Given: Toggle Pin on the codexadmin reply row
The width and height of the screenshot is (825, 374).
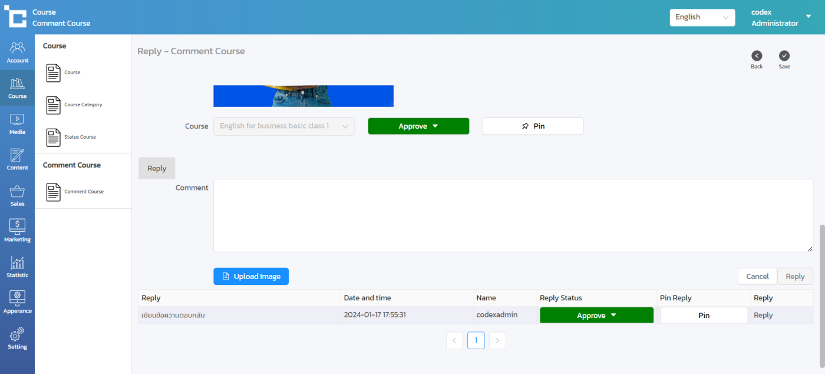Looking at the screenshot, I should (704, 316).
